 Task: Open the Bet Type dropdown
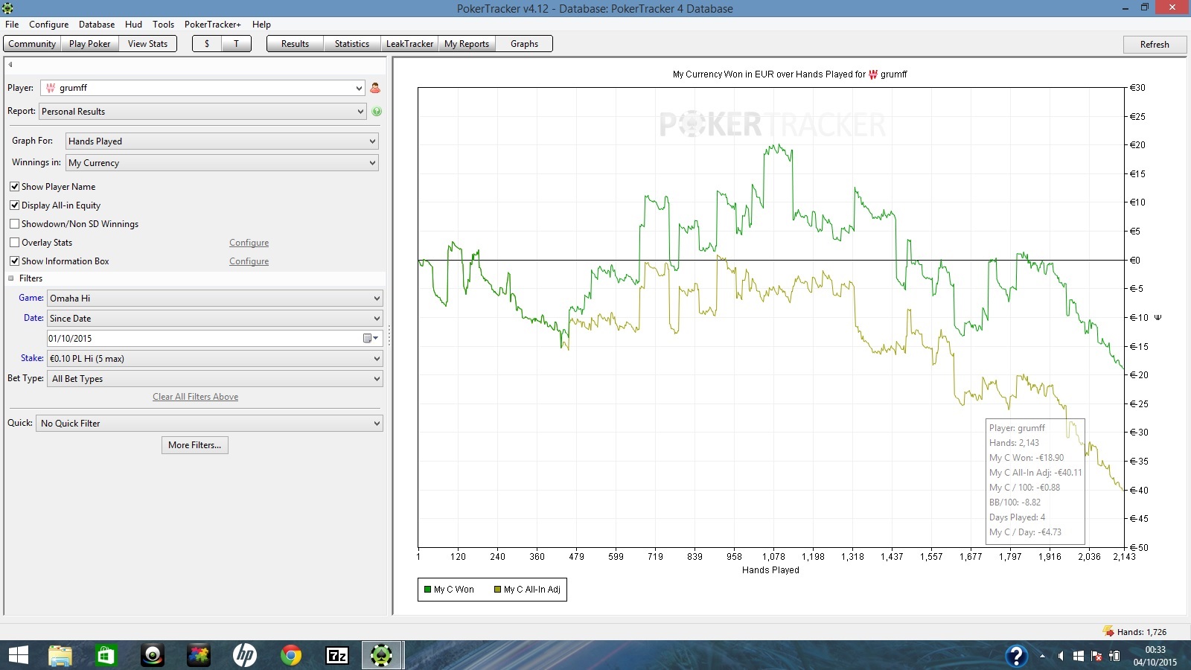(215, 379)
